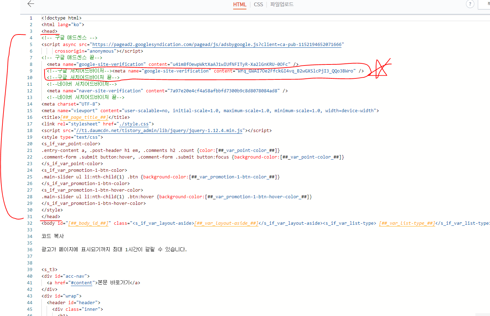
Task: Click closing </s_if_var_promotion-1-btn-hover-color> tag
Action: click(x=94, y=203)
